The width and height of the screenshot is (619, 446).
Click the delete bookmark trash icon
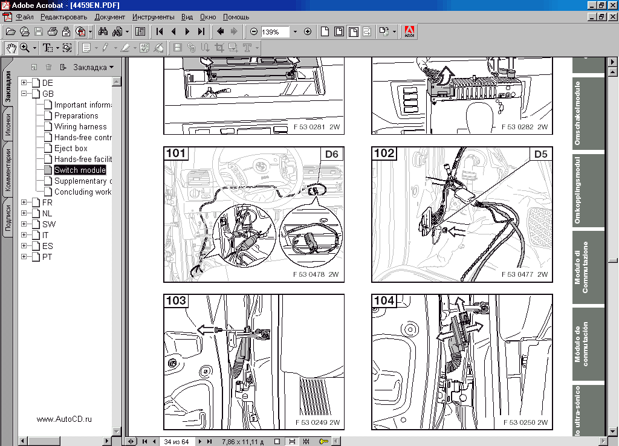pos(48,68)
